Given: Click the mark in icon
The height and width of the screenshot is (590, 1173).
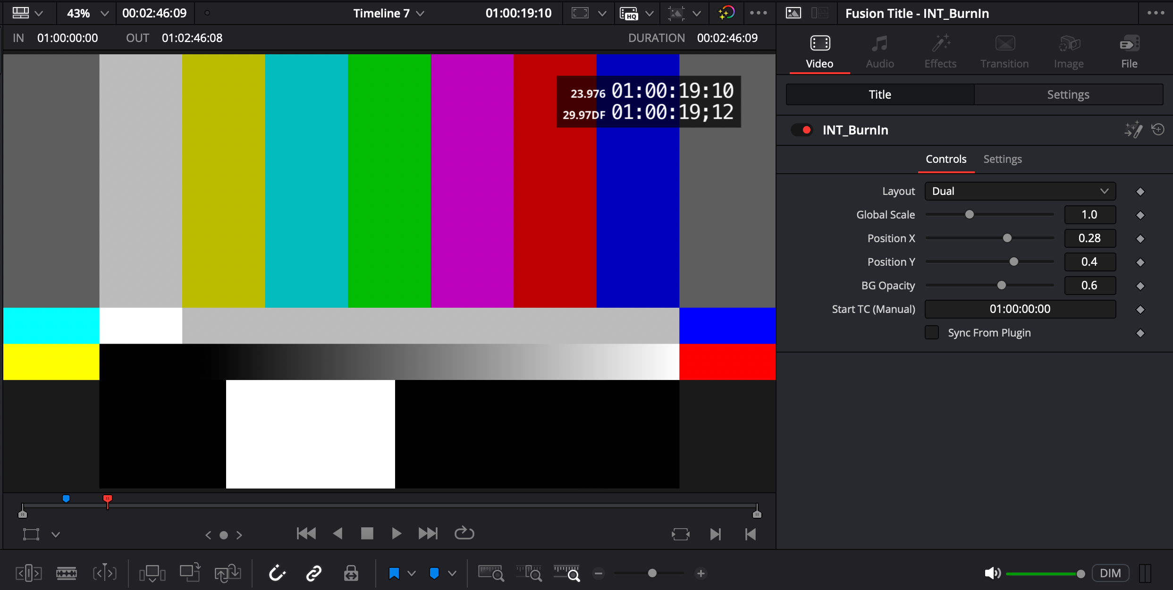Looking at the screenshot, I should click(716, 534).
